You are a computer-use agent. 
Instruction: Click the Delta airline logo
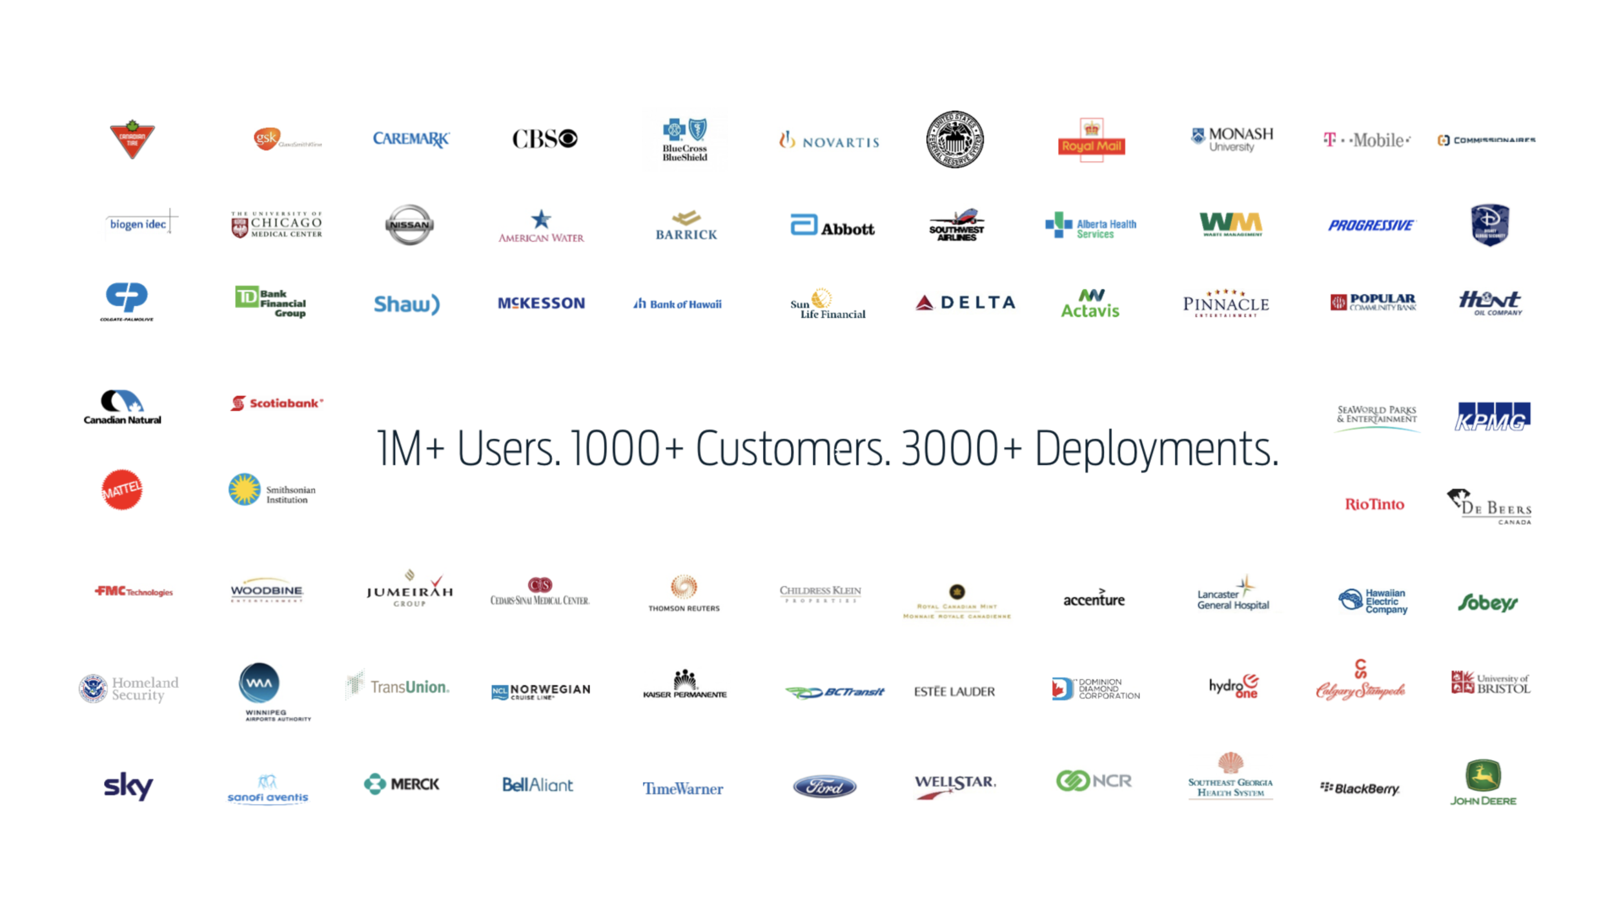(965, 302)
